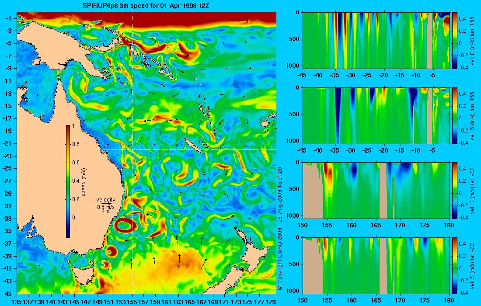Click the speed colorbar inside the map
481x306 pixels.
(x=68, y=181)
